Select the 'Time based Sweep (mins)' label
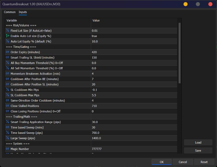Screen dimensions: 217x167 [27, 127]
